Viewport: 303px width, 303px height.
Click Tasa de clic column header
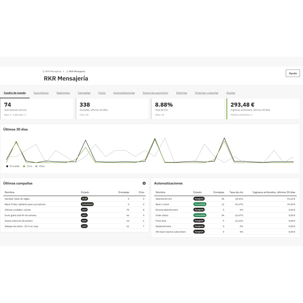[237, 192]
